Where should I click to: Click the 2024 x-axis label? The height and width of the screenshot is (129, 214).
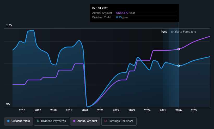coord(147,110)
